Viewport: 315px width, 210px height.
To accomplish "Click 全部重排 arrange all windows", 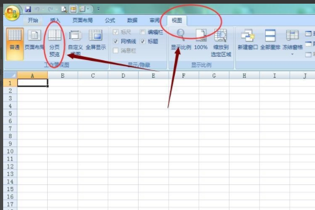I will pos(270,39).
